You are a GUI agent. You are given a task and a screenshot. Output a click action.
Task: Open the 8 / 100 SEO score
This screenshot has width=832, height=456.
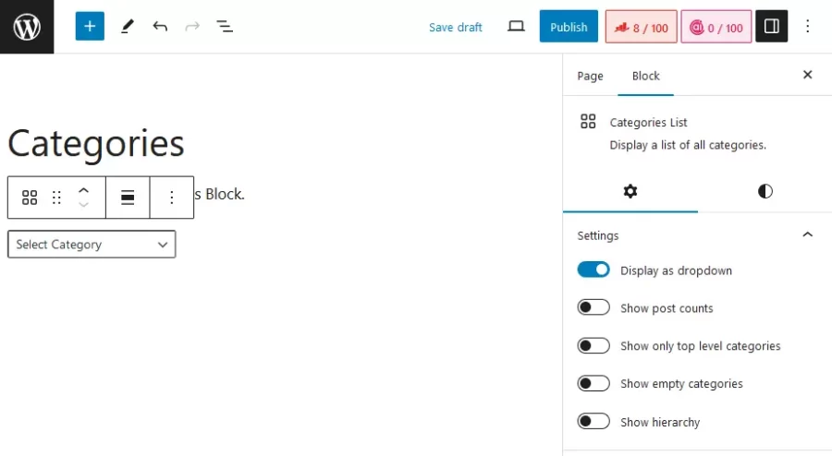click(641, 27)
